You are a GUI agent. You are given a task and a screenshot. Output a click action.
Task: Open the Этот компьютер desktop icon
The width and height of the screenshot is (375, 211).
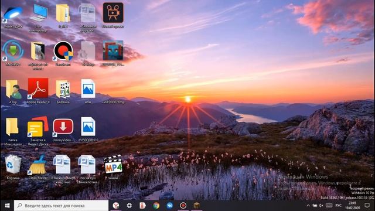pyautogui.click(x=38, y=13)
